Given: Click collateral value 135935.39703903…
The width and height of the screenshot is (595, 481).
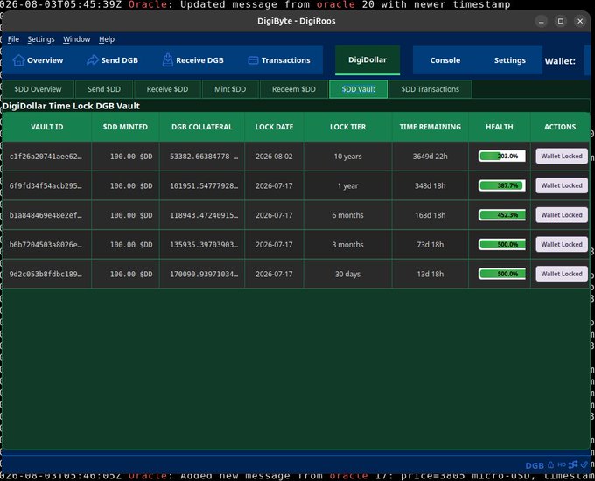Looking at the screenshot, I should (204, 245).
